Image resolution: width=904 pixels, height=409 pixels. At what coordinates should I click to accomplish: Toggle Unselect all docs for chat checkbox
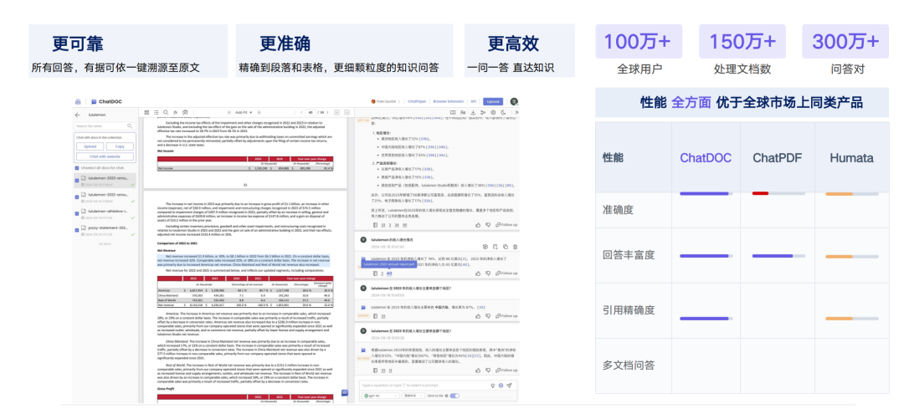click(77, 168)
